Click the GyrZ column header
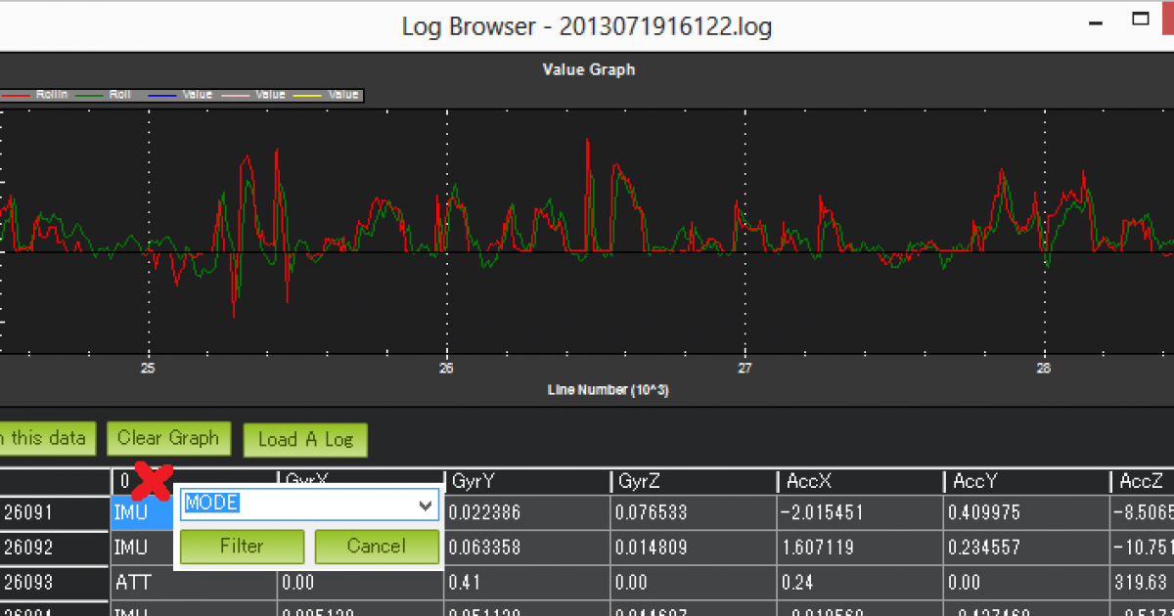The height and width of the screenshot is (616, 1174). click(x=694, y=481)
